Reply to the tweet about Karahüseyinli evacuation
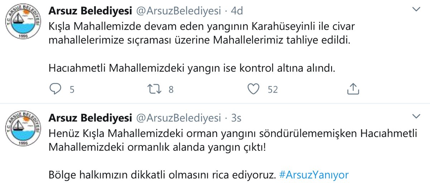The height and width of the screenshot is (183, 430). point(56,89)
